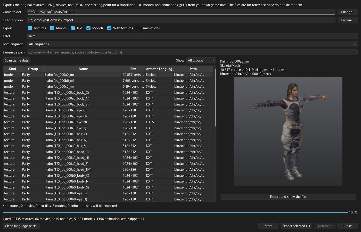Click Scan game data button
361x232 pixels.
click(x=17, y=60)
